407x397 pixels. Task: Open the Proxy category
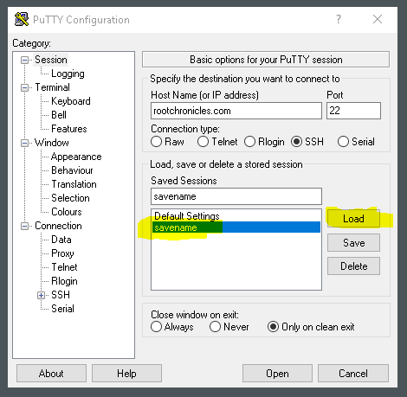point(62,253)
